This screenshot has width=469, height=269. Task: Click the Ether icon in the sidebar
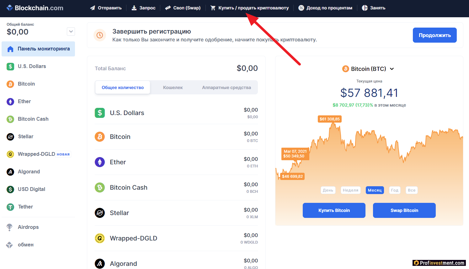click(10, 102)
